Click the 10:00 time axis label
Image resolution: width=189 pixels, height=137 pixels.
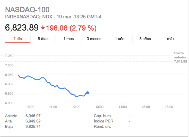(30, 107)
